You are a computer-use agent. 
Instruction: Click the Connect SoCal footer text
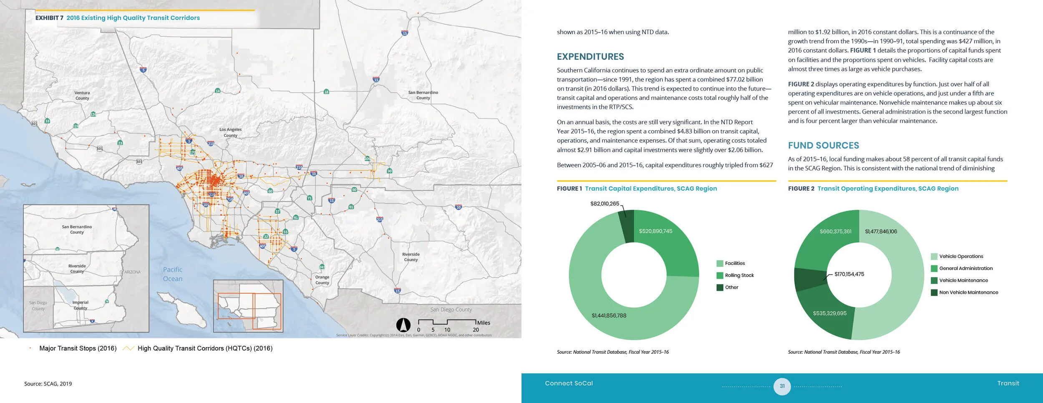[569, 383]
